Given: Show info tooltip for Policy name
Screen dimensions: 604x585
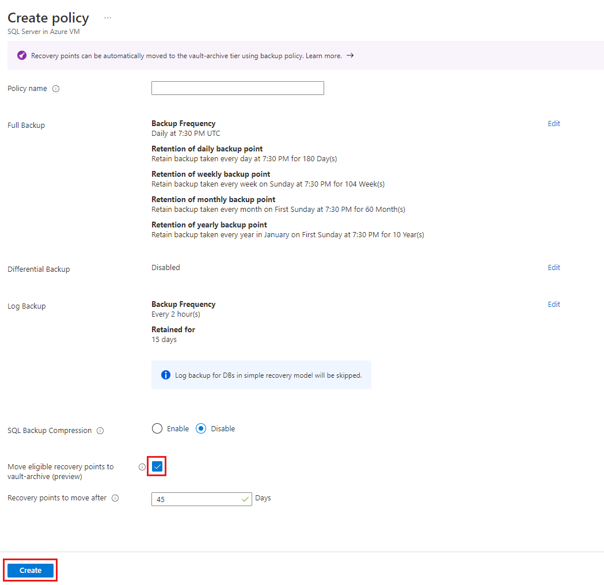Looking at the screenshot, I should pos(56,89).
